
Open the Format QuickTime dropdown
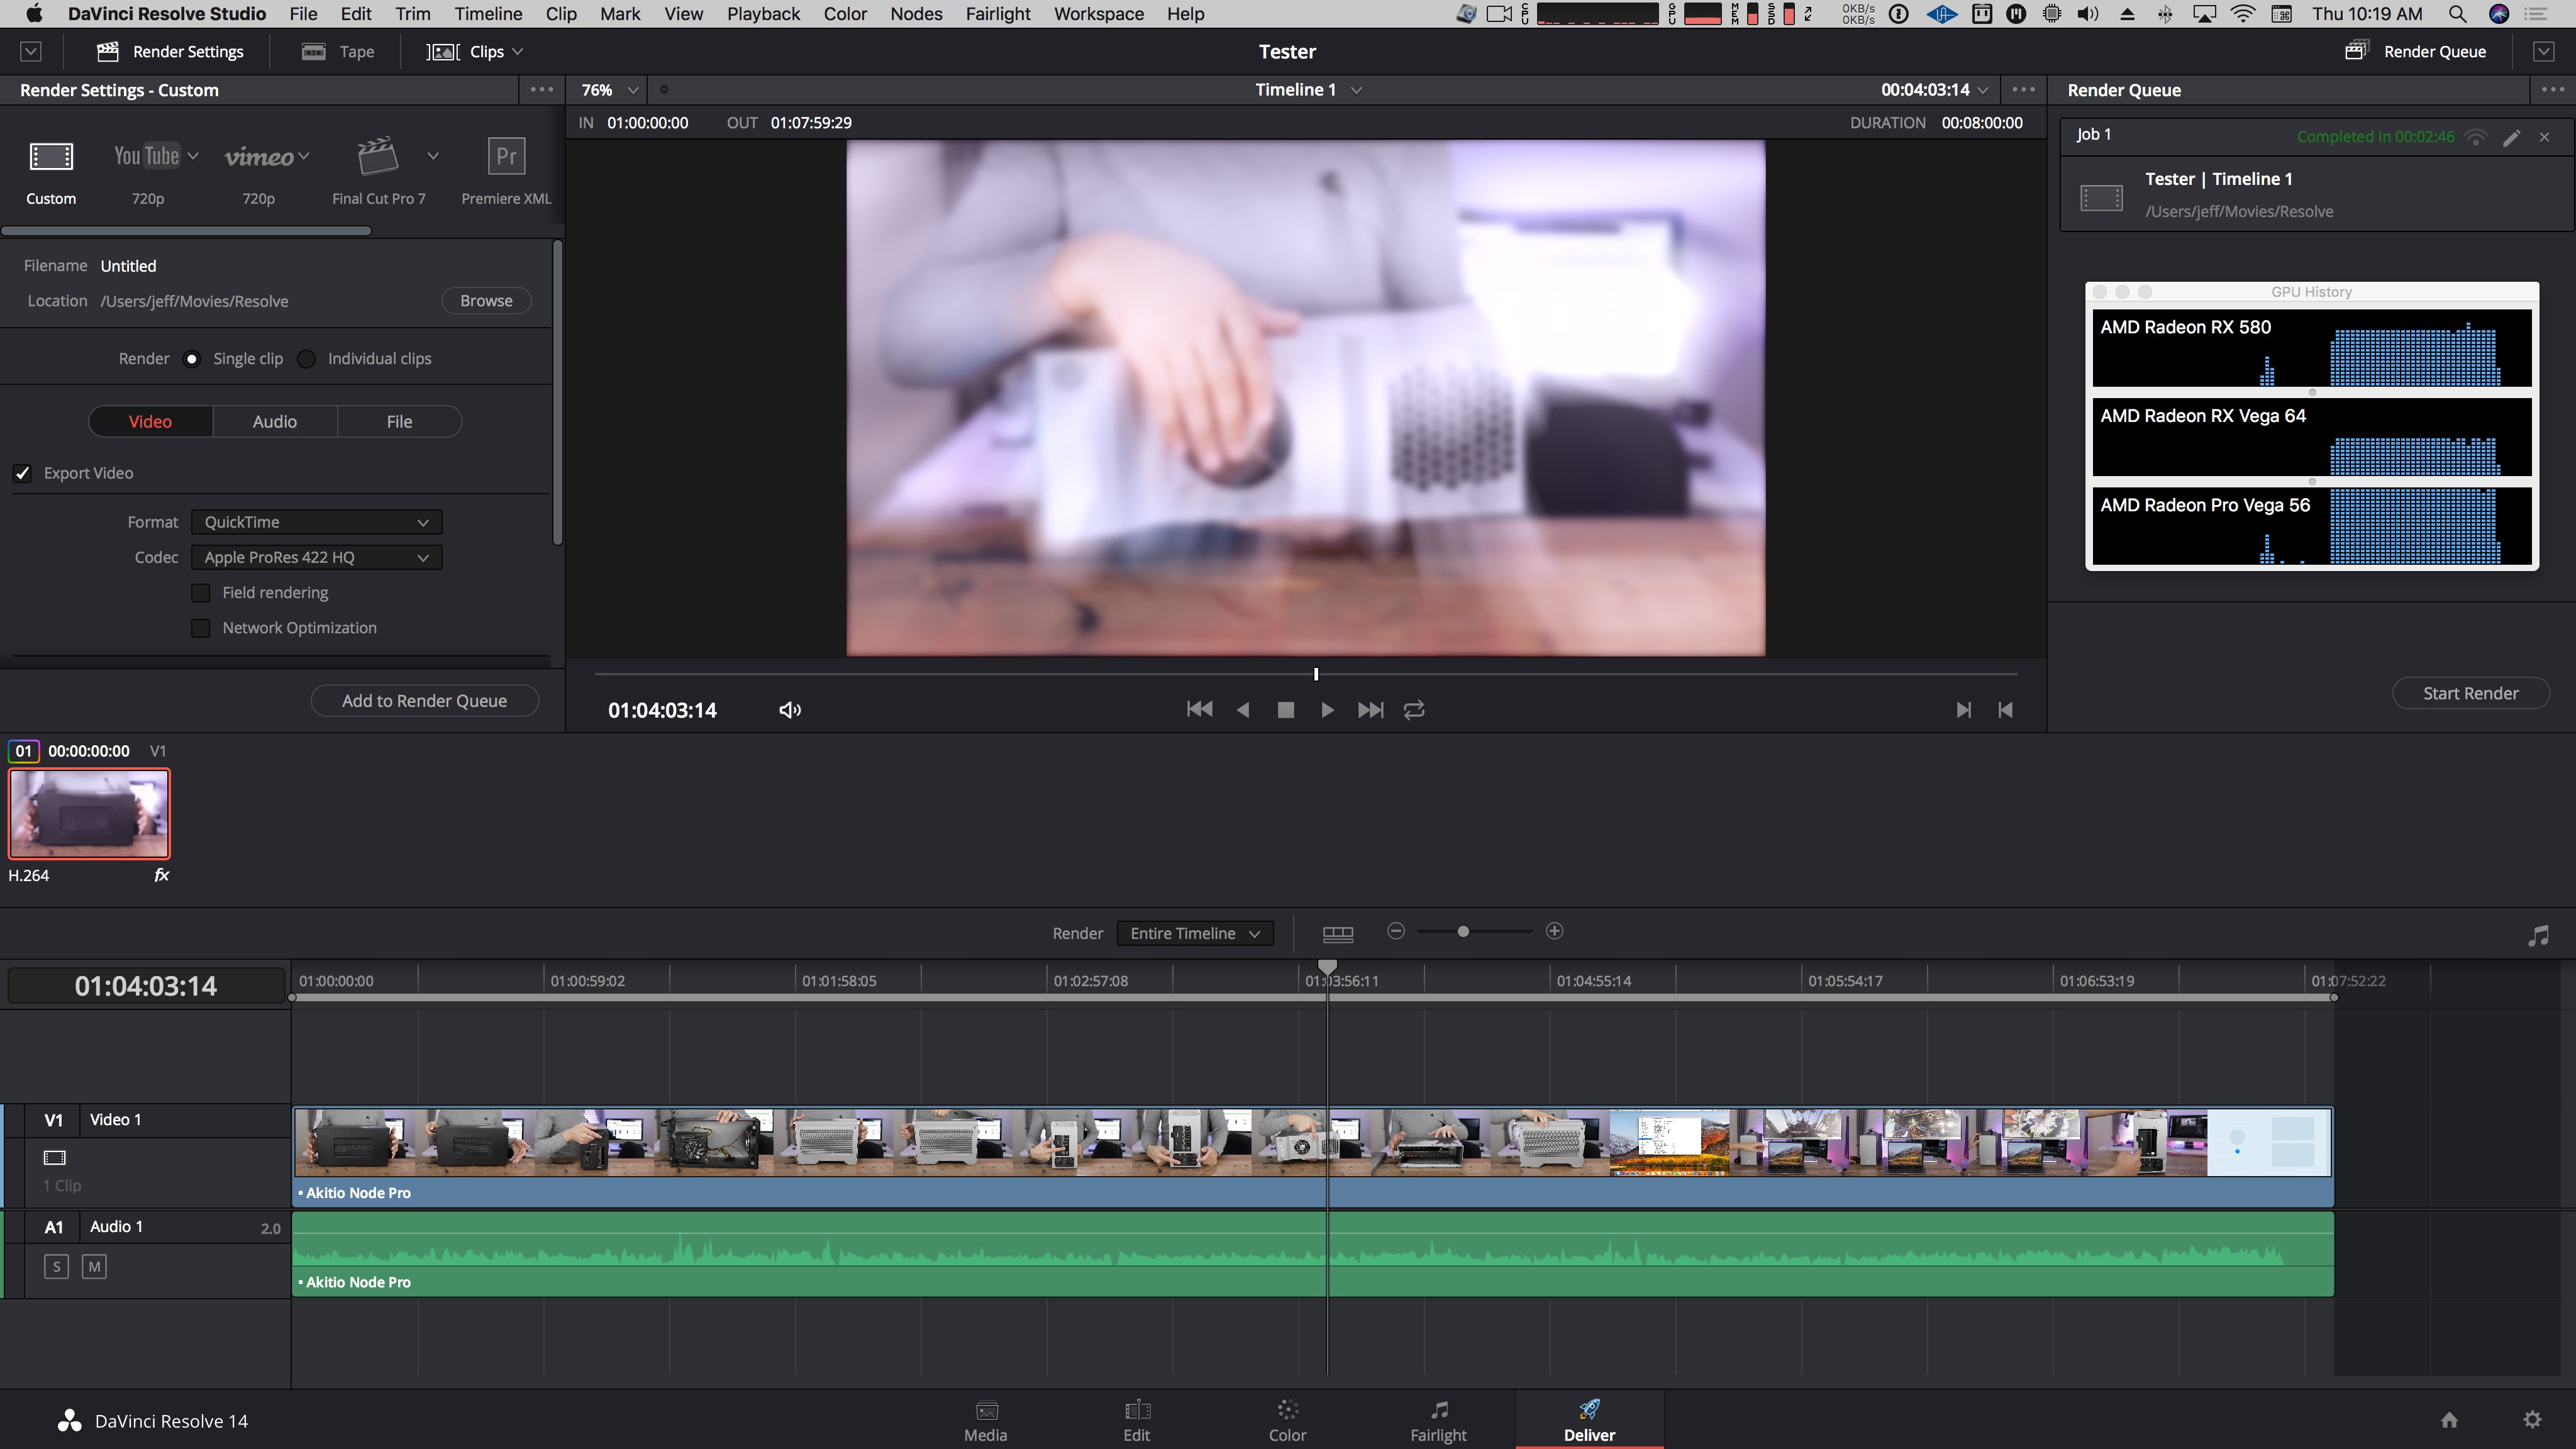[x=316, y=522]
